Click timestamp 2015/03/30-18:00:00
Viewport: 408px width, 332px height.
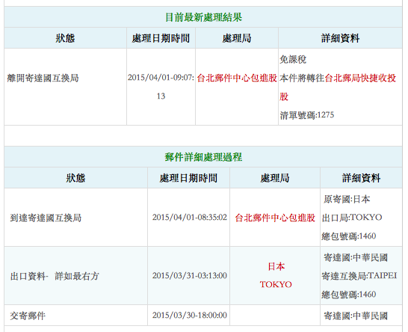pos(190,315)
